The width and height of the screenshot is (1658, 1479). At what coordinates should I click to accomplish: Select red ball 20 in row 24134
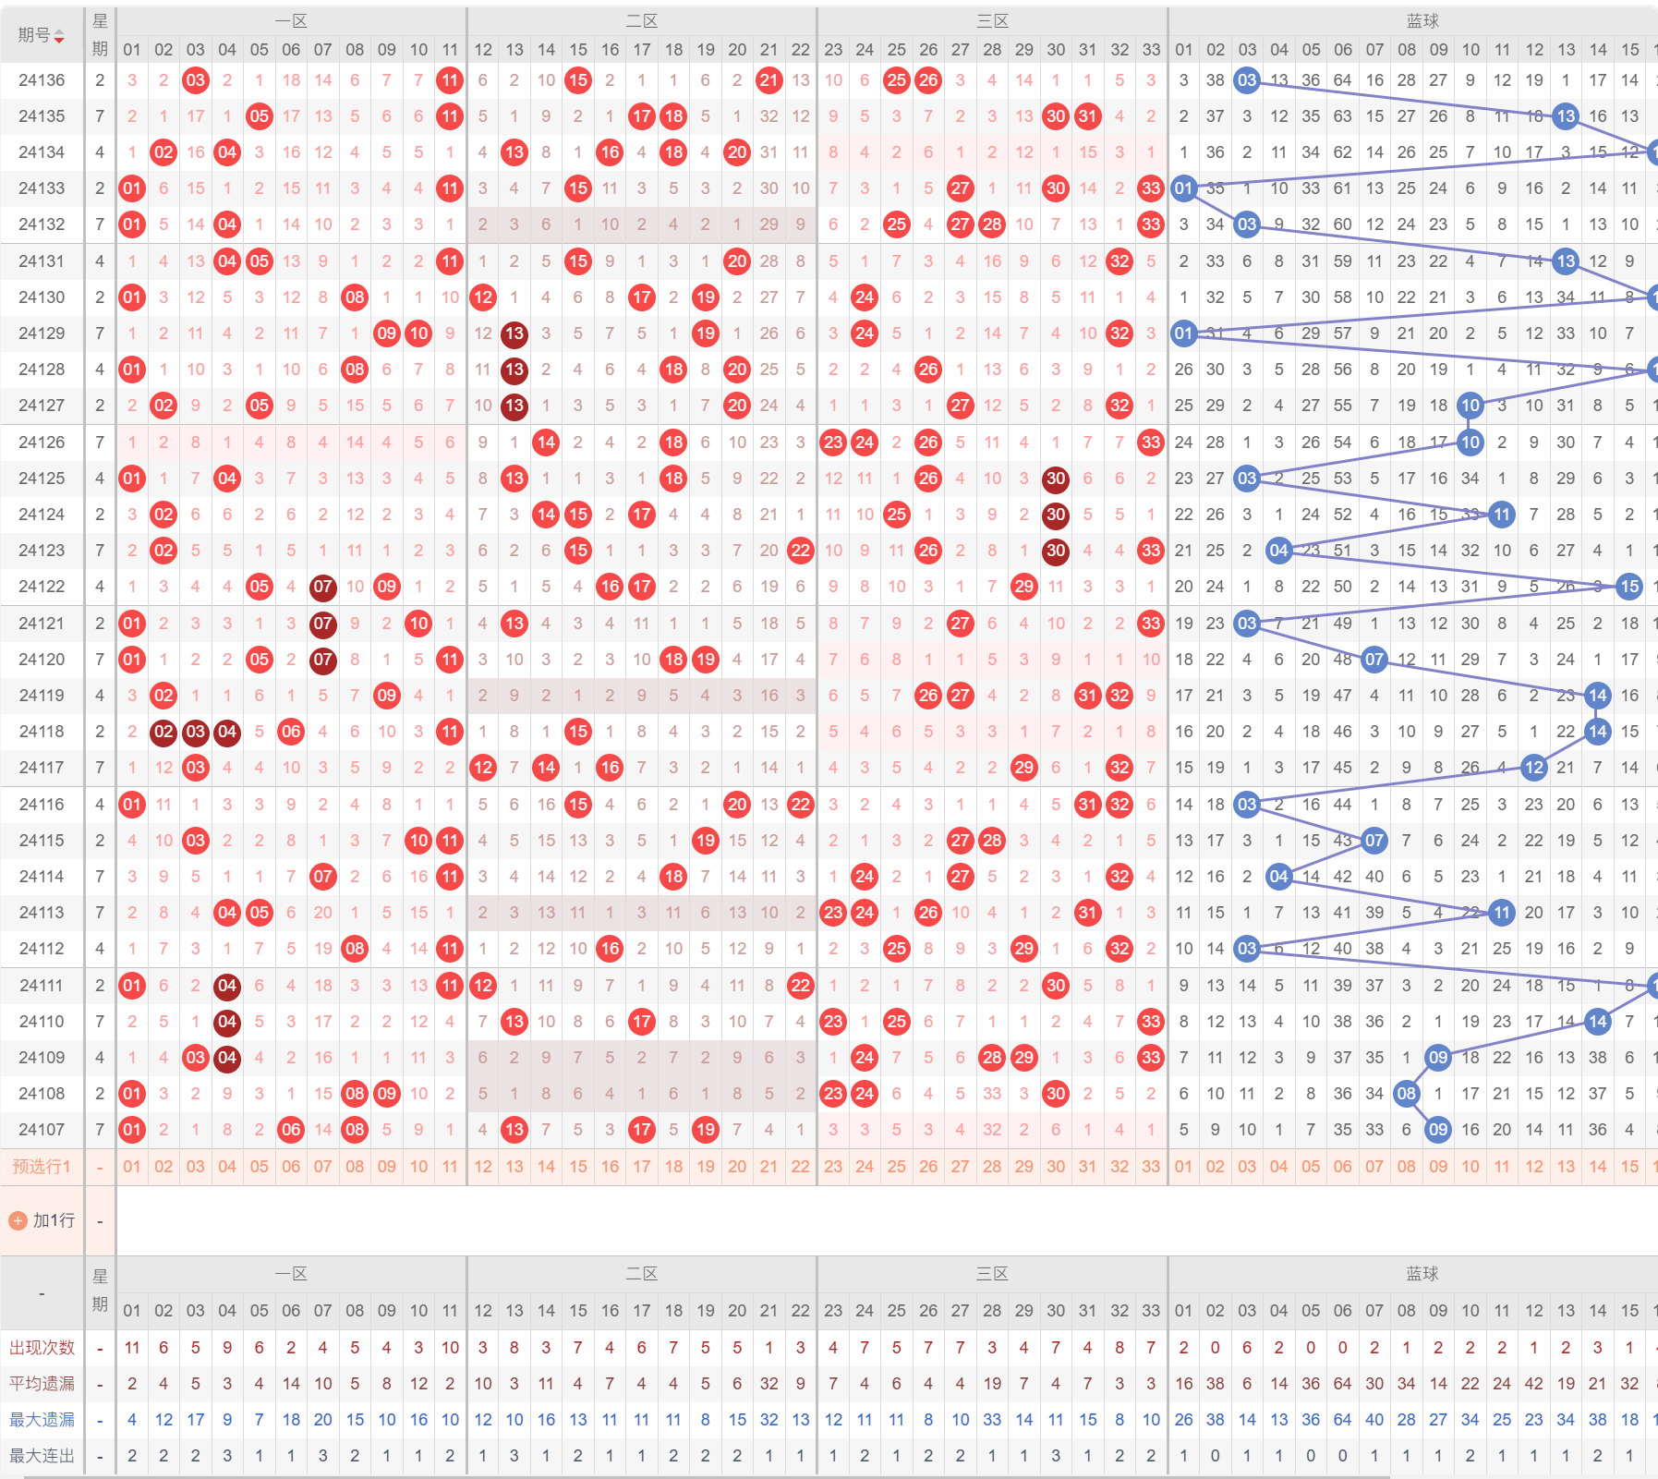737,152
